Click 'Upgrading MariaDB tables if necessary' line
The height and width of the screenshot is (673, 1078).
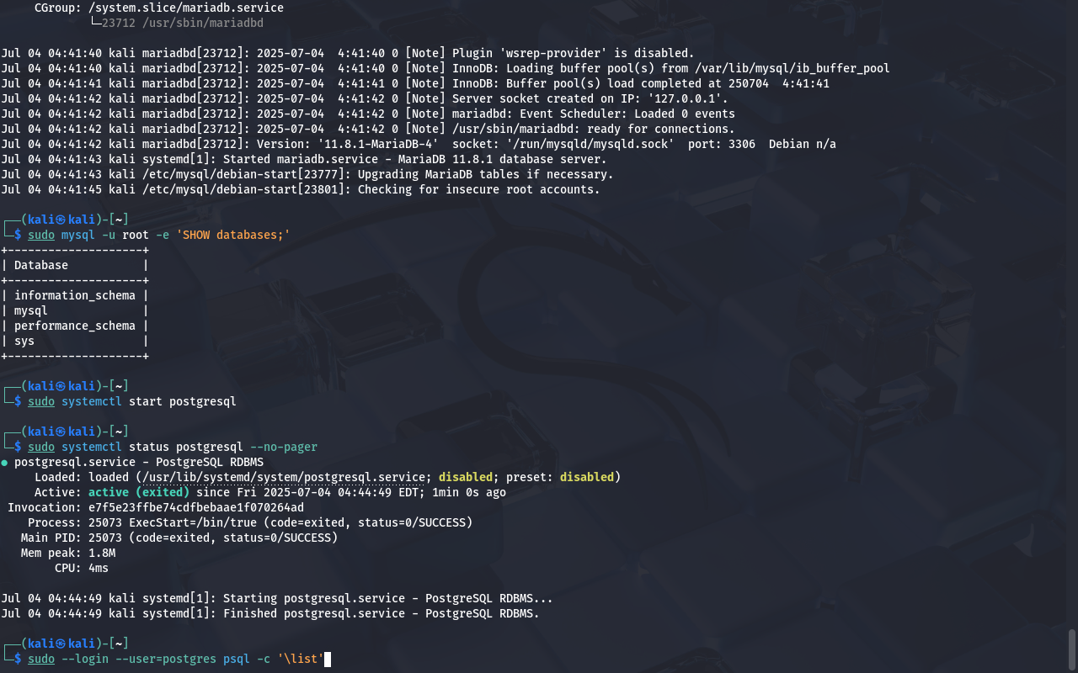[x=307, y=174]
